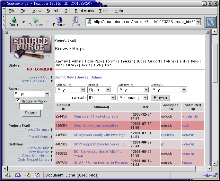Click the Reload page icon
220x181 pixels.
pyautogui.click(x=59, y=20)
